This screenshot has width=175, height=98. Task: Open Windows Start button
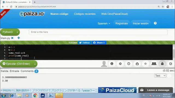click(4, 96)
